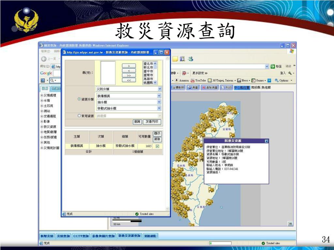
Task: Open the CCTV查詢 bottom tab
Action: pyautogui.click(x=81, y=236)
